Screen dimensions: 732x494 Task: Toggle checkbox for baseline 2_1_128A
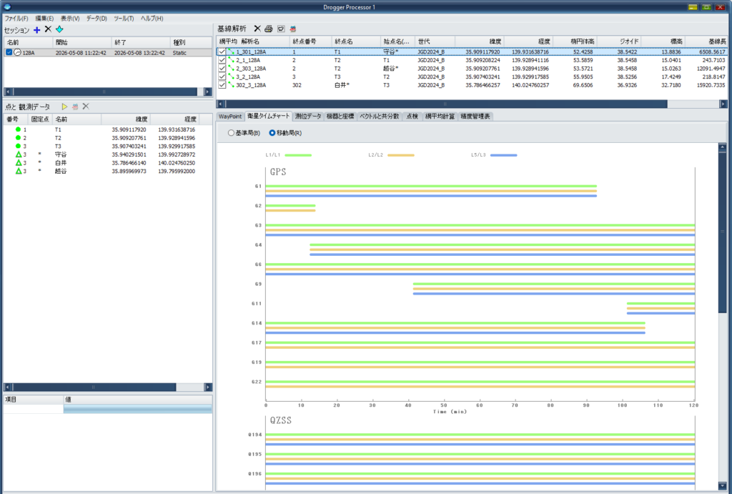[222, 60]
